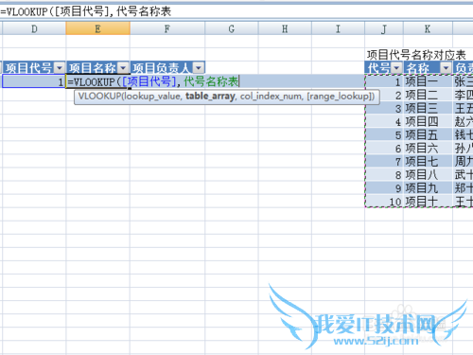Click the 项目代号 header cell
Screen dimensions: 473x355
[34, 67]
